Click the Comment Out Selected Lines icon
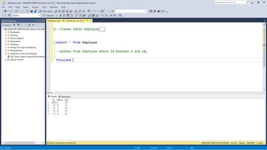The image size is (267, 150). coord(102,15)
